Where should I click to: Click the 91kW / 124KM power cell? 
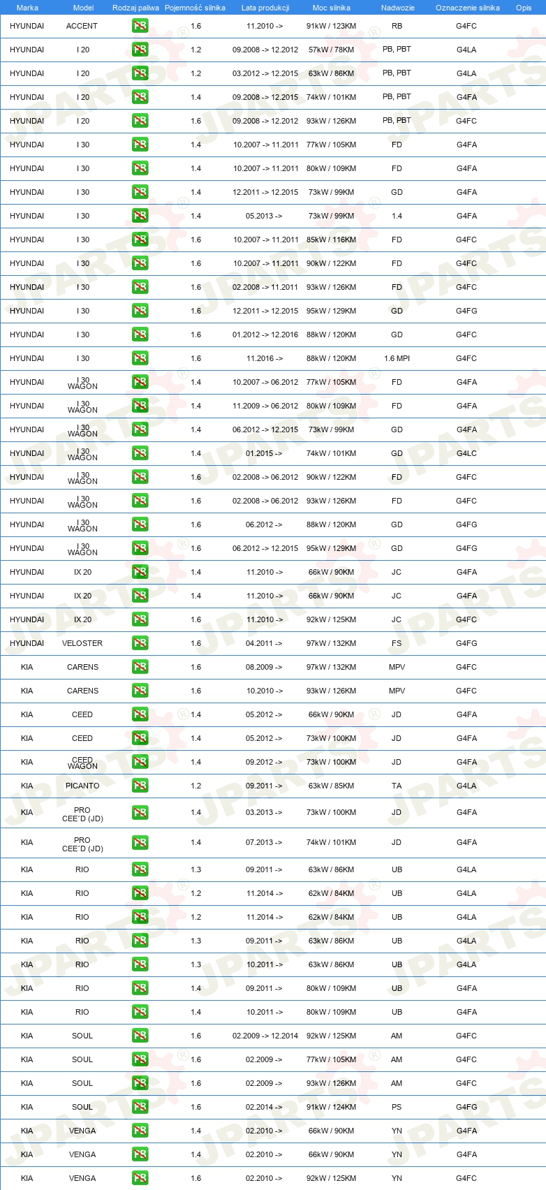[331, 1107]
